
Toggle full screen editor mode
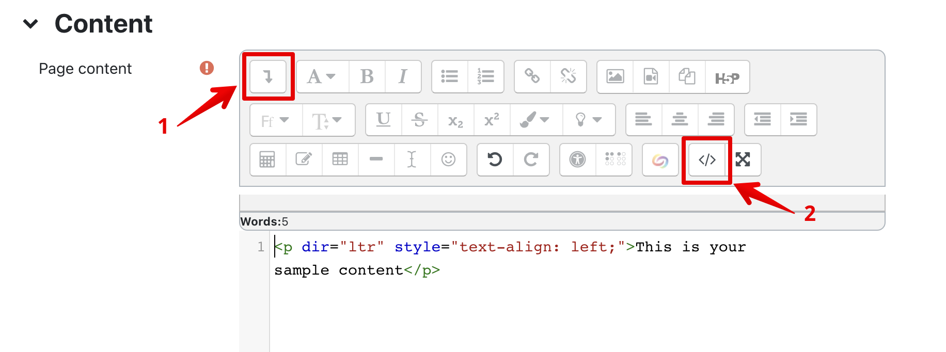point(743,160)
